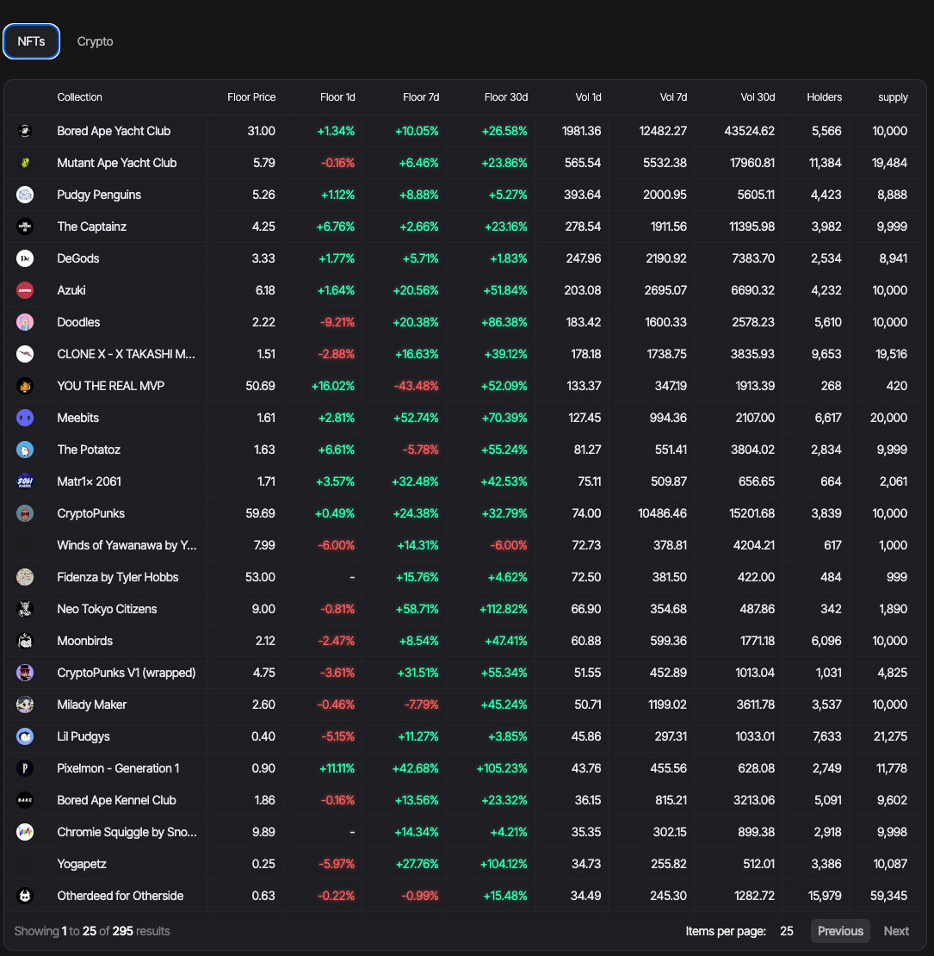Sort by the Vol 30d column
Viewport: 934px width, 956px height.
click(x=758, y=97)
